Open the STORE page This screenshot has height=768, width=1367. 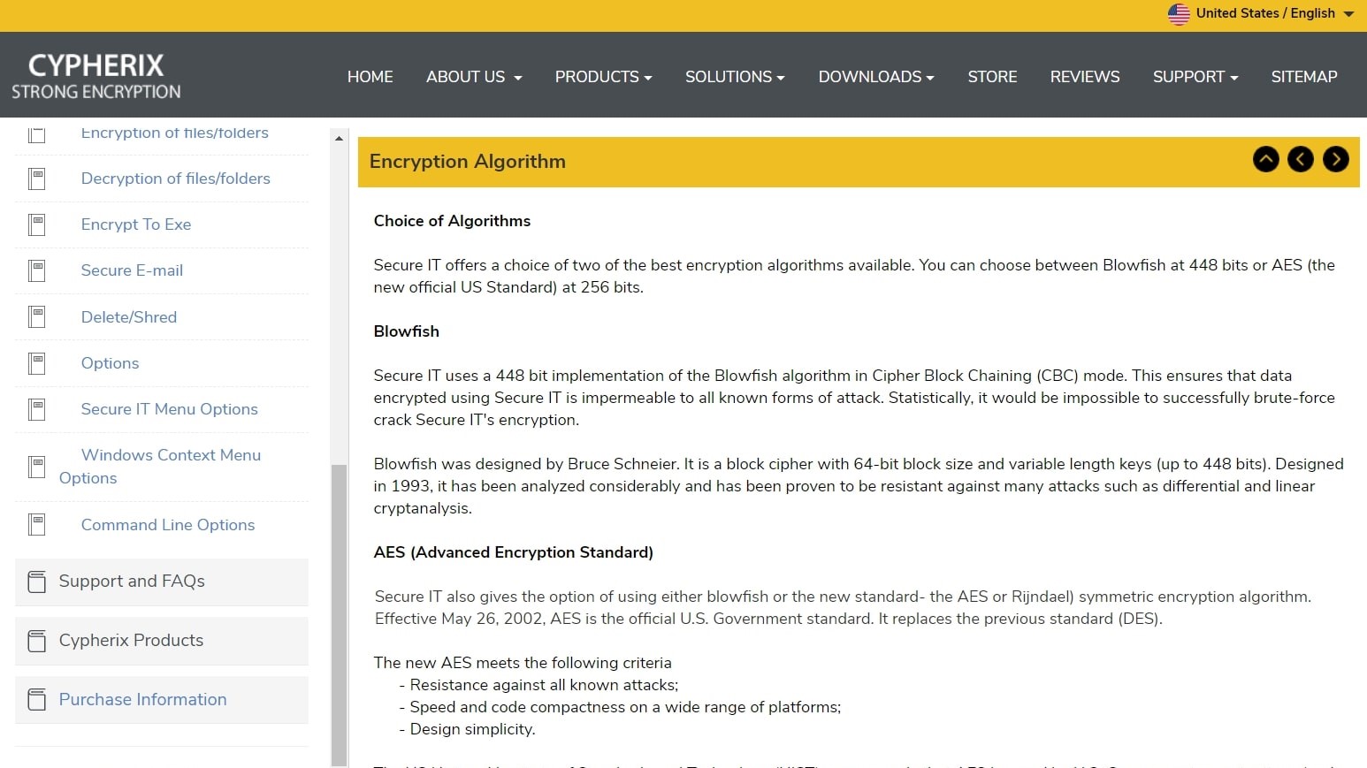(x=992, y=77)
